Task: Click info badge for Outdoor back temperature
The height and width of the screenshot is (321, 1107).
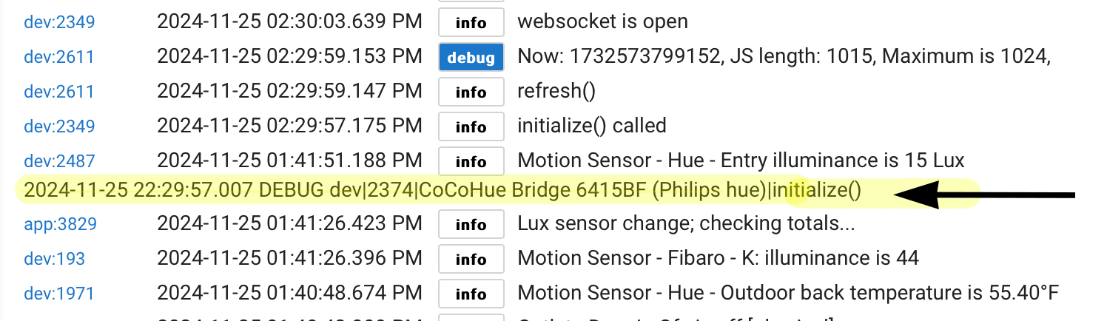Action: tap(471, 294)
